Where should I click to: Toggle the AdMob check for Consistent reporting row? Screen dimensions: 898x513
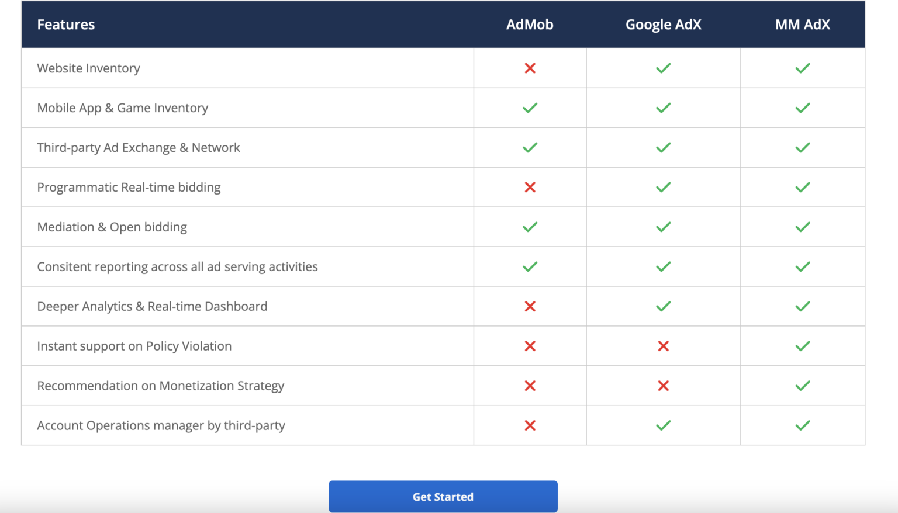pyautogui.click(x=530, y=266)
